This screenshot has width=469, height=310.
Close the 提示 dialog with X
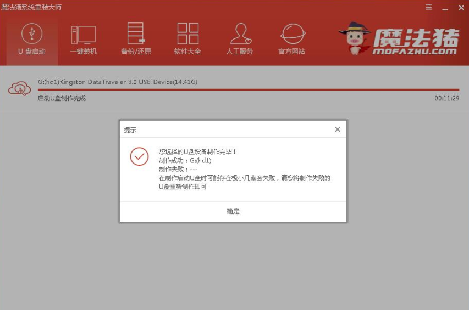[338, 129]
